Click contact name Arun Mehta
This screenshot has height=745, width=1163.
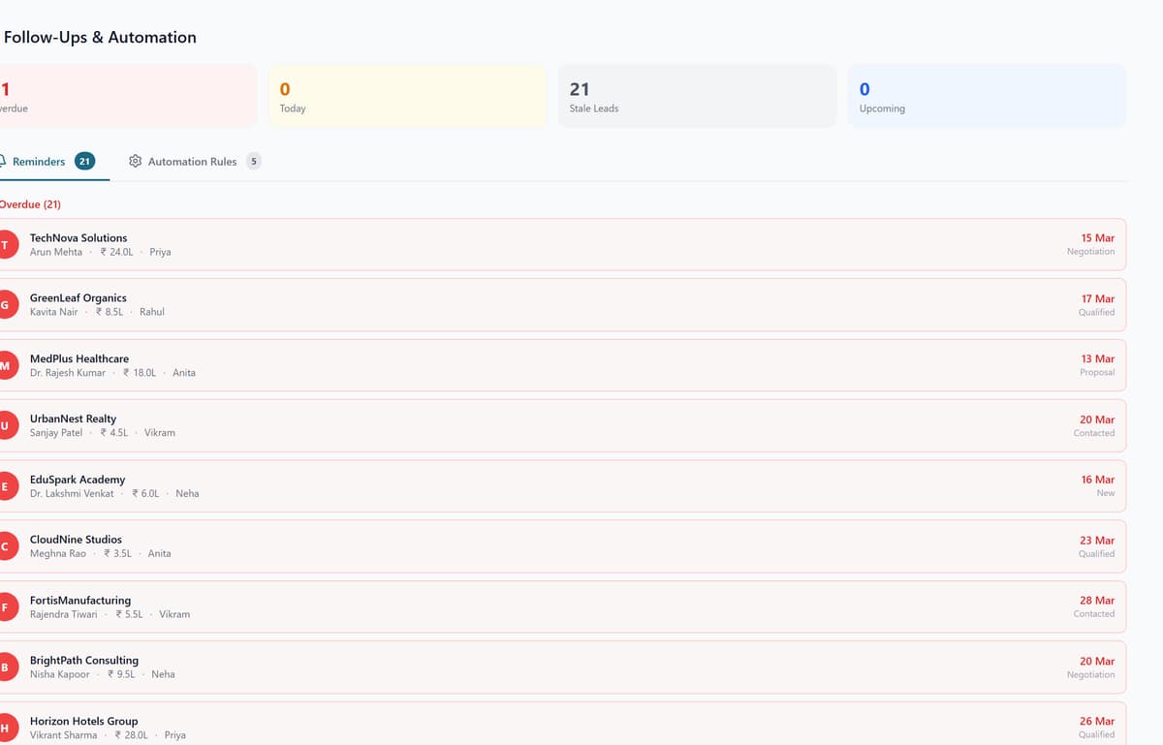(56, 252)
